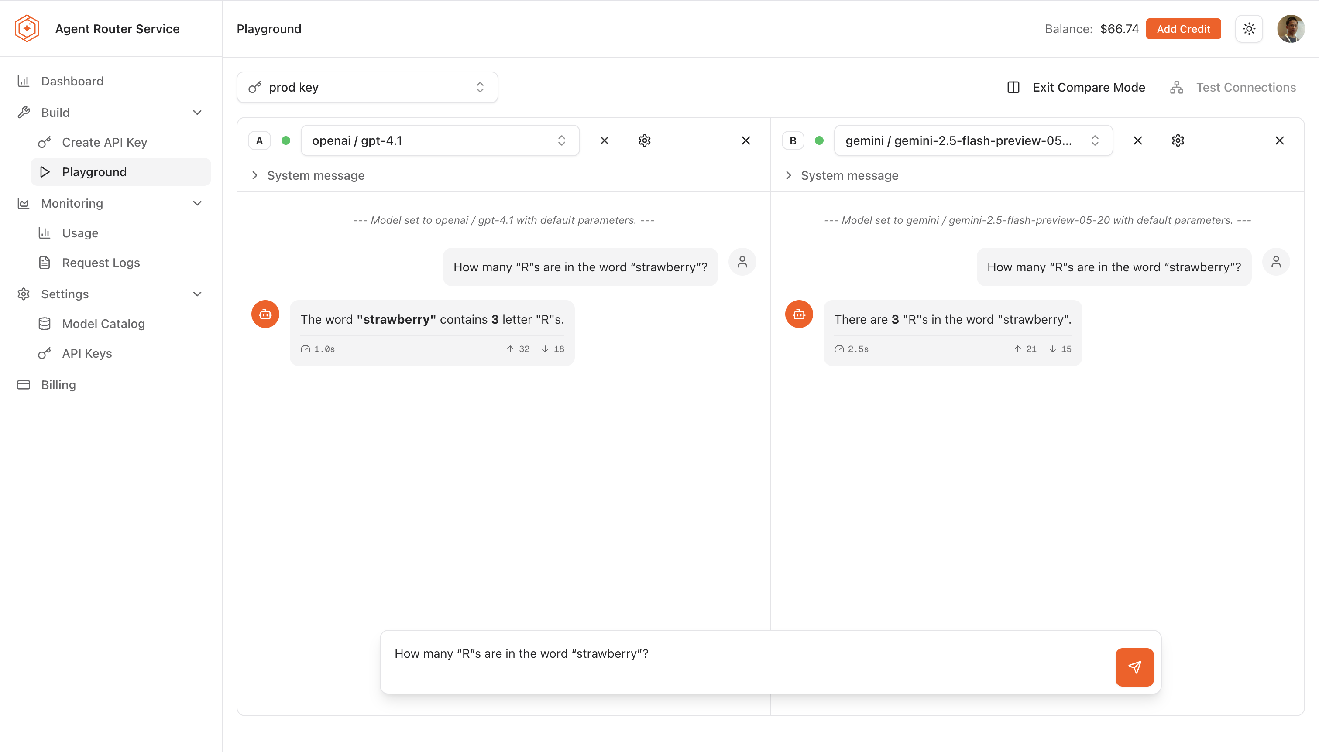Open the user profile avatar
This screenshot has height=752, width=1319.
tap(1290, 29)
